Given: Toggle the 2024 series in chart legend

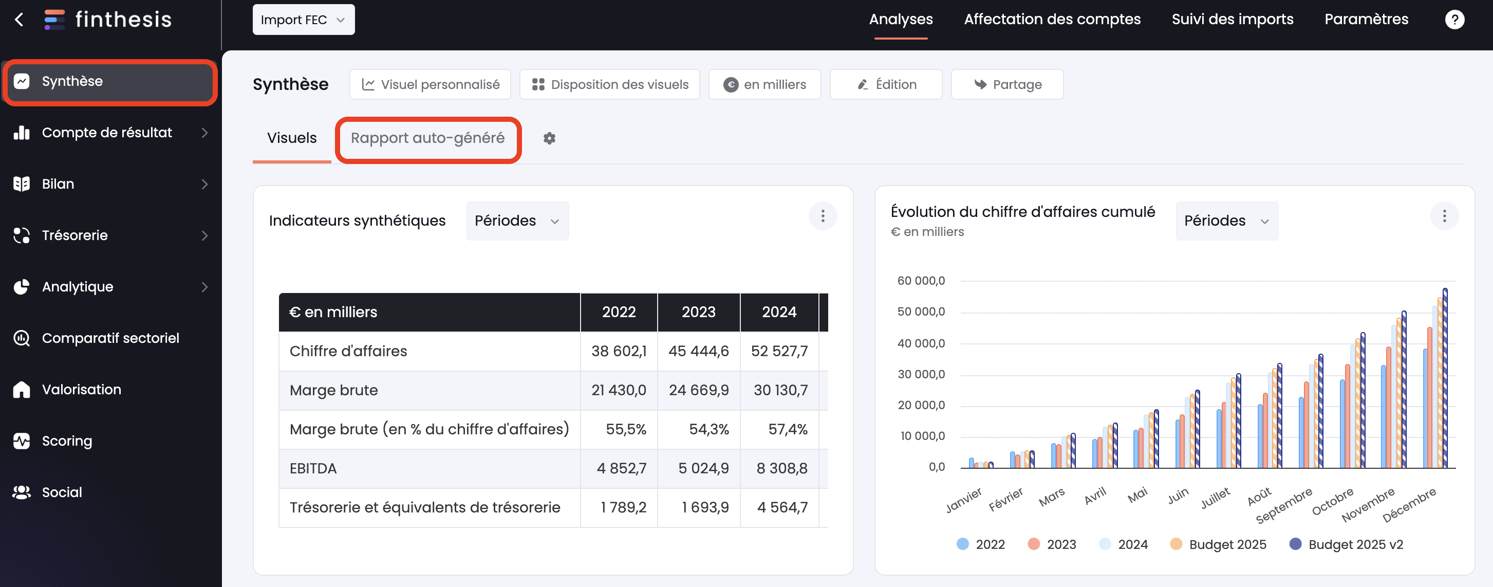Looking at the screenshot, I should tap(1123, 544).
